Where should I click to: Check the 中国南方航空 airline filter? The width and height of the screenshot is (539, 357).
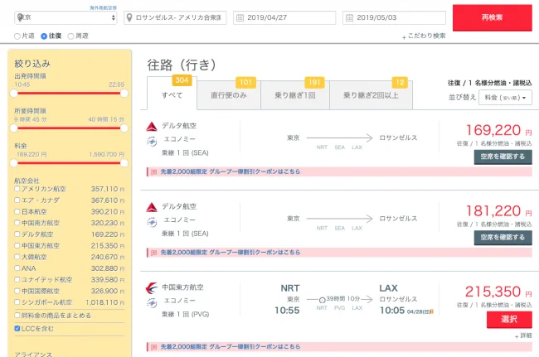17,223
